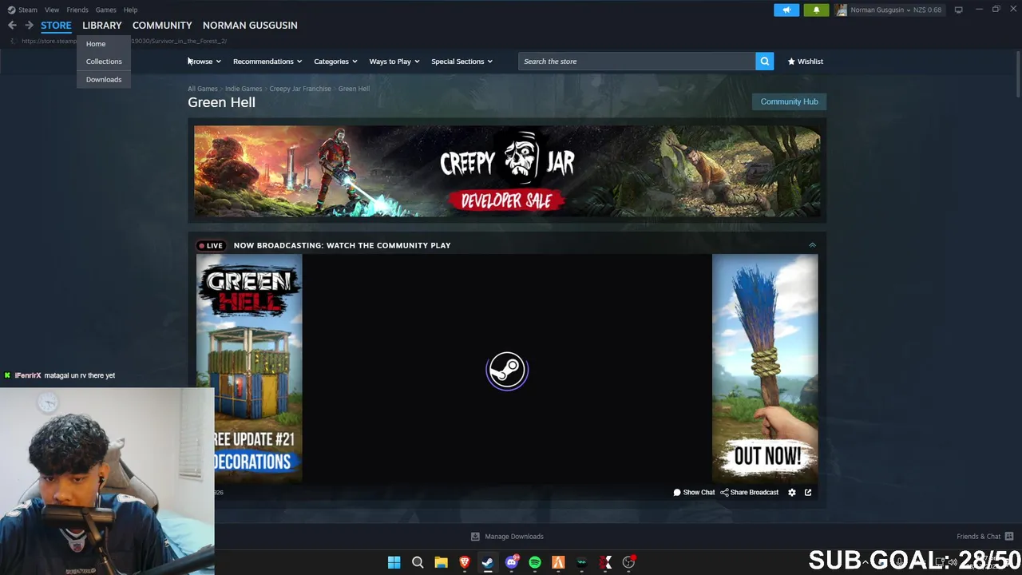Switch to the STORE tab
Screen dimensions: 1022x575
pyautogui.click(x=56, y=25)
